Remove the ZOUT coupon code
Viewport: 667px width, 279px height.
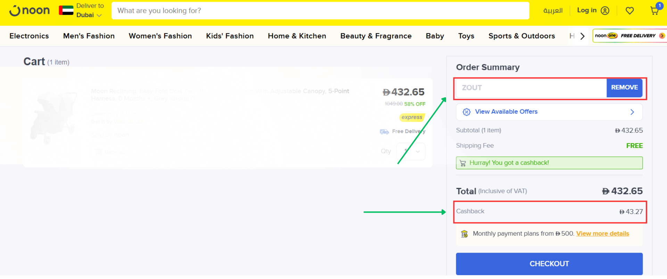coord(624,88)
